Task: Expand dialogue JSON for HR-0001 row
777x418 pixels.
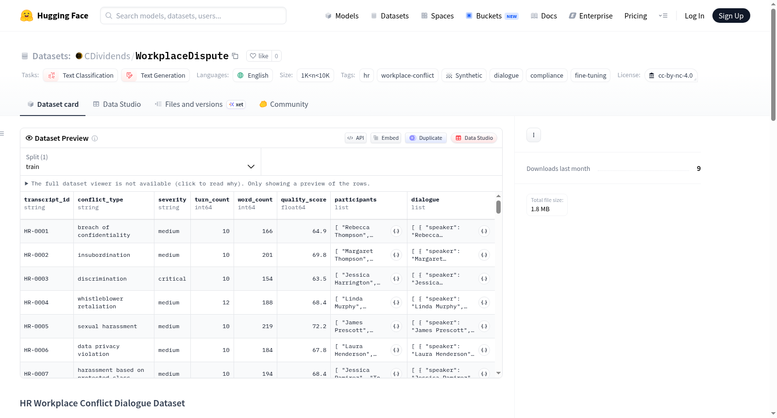Action: tap(484, 231)
